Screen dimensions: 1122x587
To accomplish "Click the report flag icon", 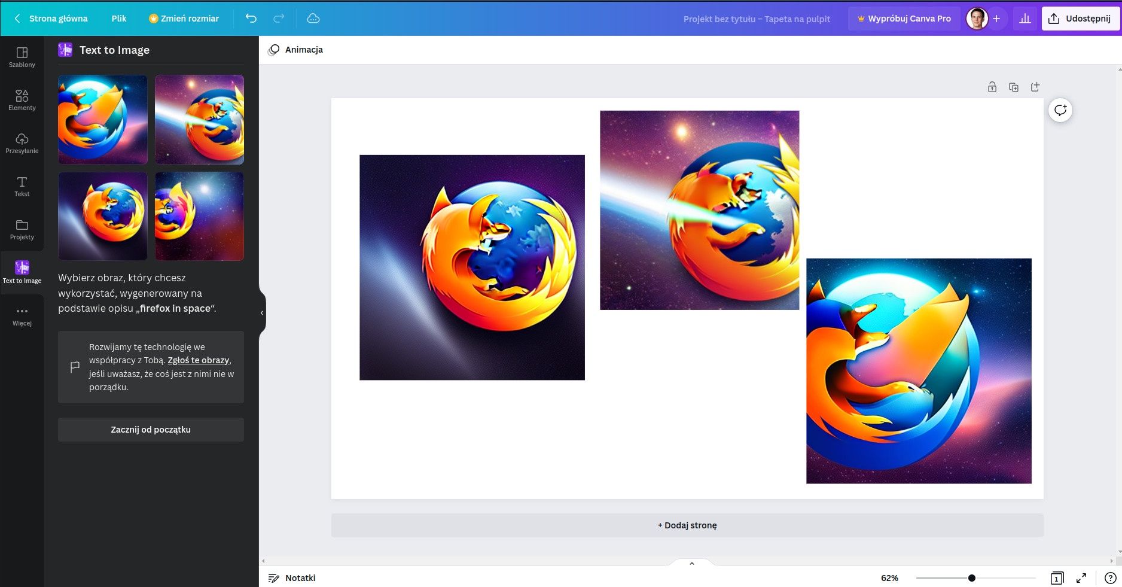I will [75, 367].
